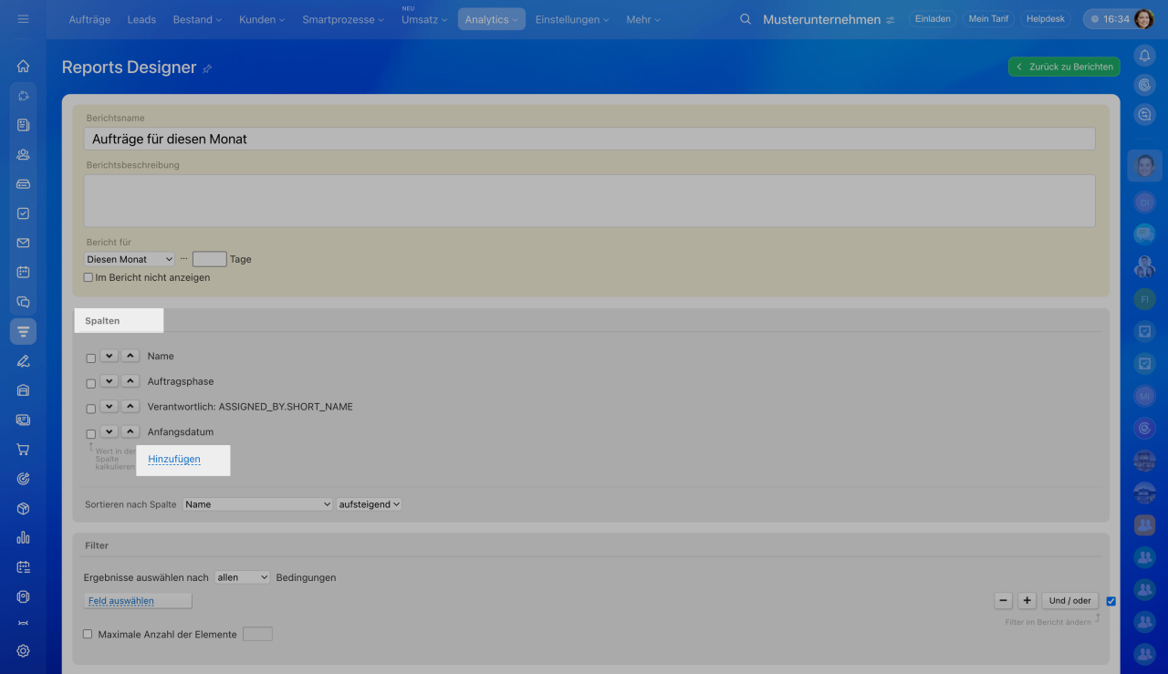Image resolution: width=1168 pixels, height=674 pixels.
Task: Open the 'allen' conditions dropdown
Action: click(243, 577)
